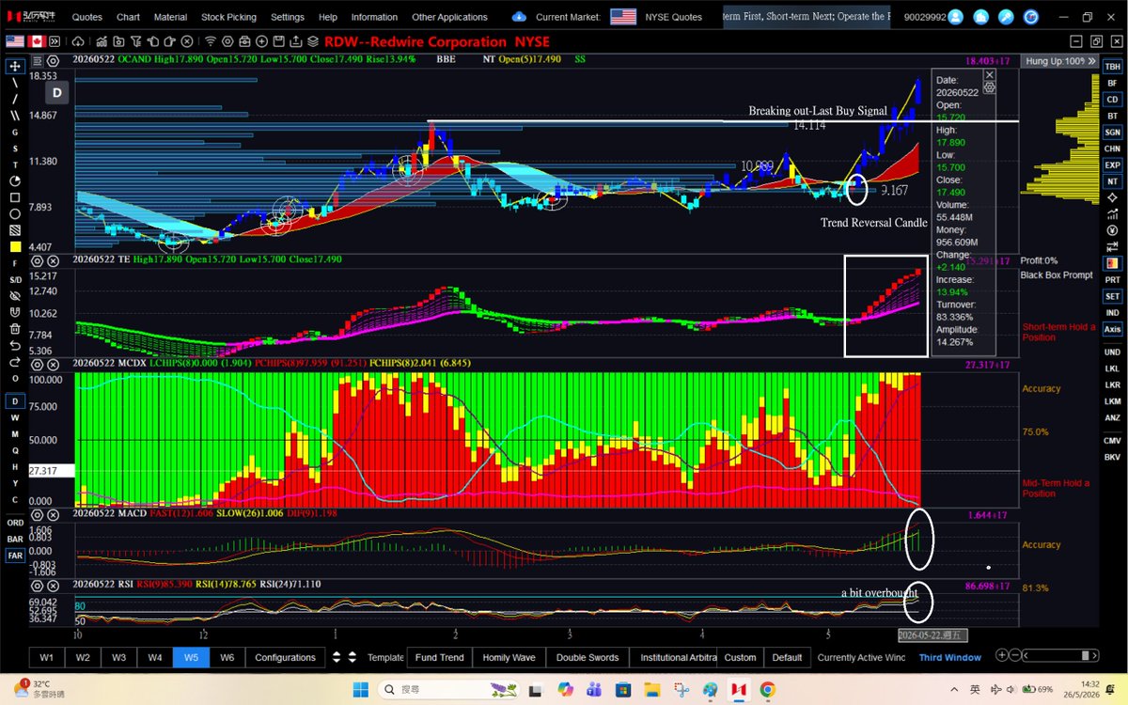Open the user account icon beside 90029992
The width and height of the screenshot is (1128, 705).
pyautogui.click(x=956, y=17)
